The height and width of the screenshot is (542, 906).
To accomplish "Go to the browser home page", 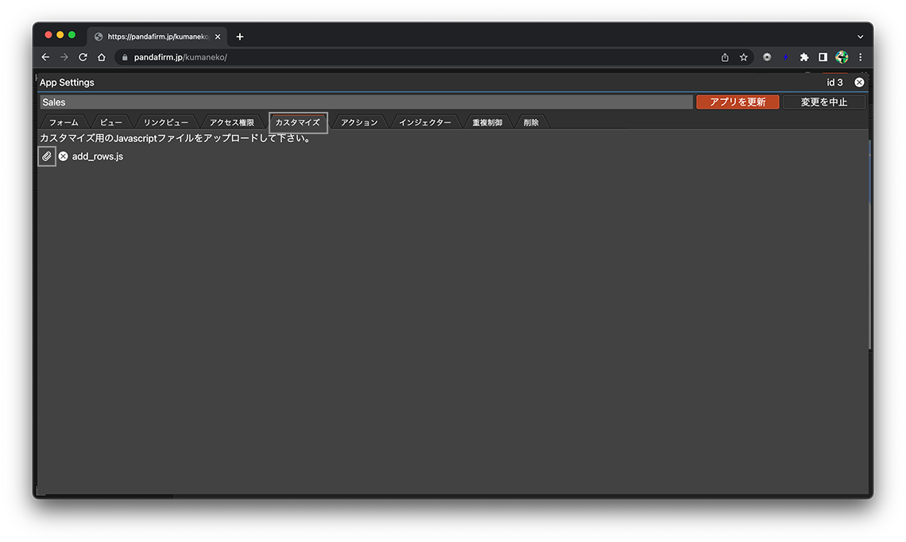I will tap(102, 57).
